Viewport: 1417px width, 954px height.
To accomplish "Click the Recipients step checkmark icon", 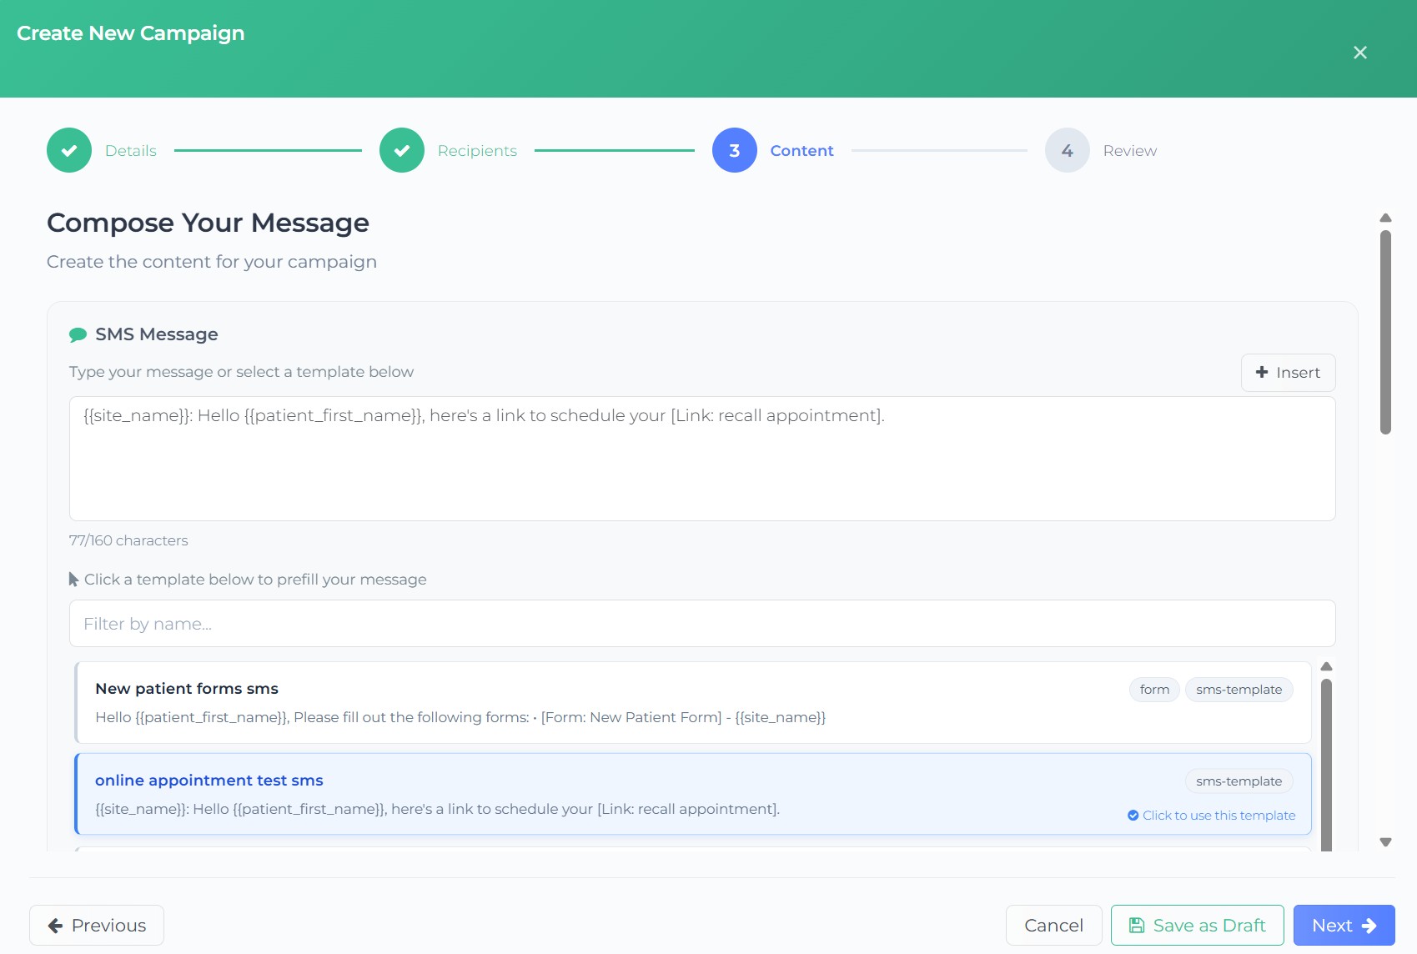I will [x=402, y=150].
